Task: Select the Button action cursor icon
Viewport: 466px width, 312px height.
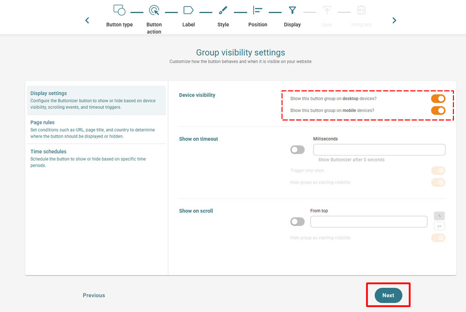Action: (x=154, y=10)
